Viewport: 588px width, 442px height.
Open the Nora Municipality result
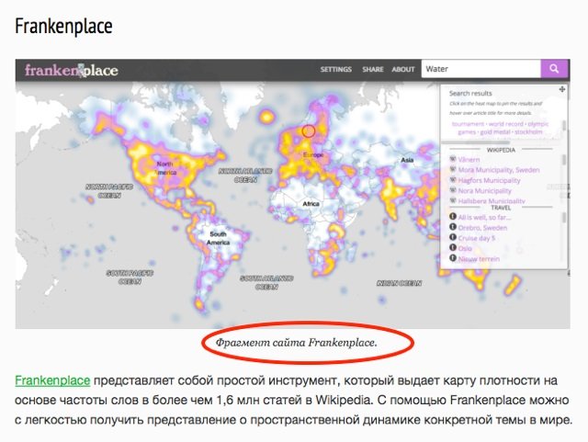pos(484,190)
